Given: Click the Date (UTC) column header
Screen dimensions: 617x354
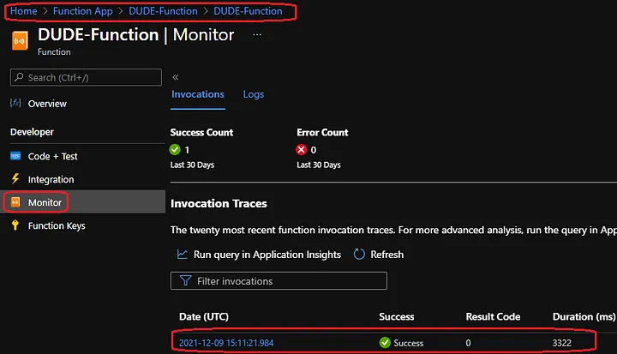Looking at the screenshot, I should pyautogui.click(x=204, y=316).
